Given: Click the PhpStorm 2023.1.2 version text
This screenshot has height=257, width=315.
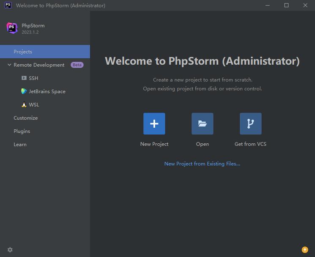Looking at the screenshot, I should coord(30,32).
